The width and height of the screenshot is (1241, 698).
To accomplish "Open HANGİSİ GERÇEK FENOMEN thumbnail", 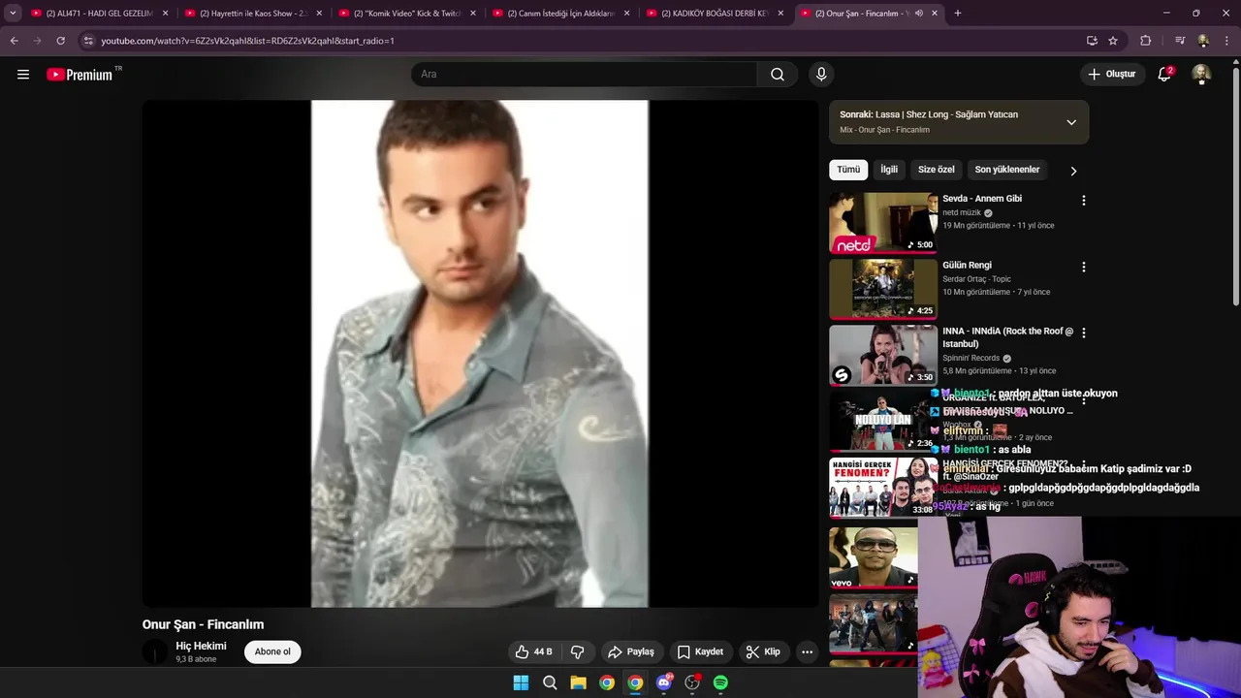I will point(883,488).
